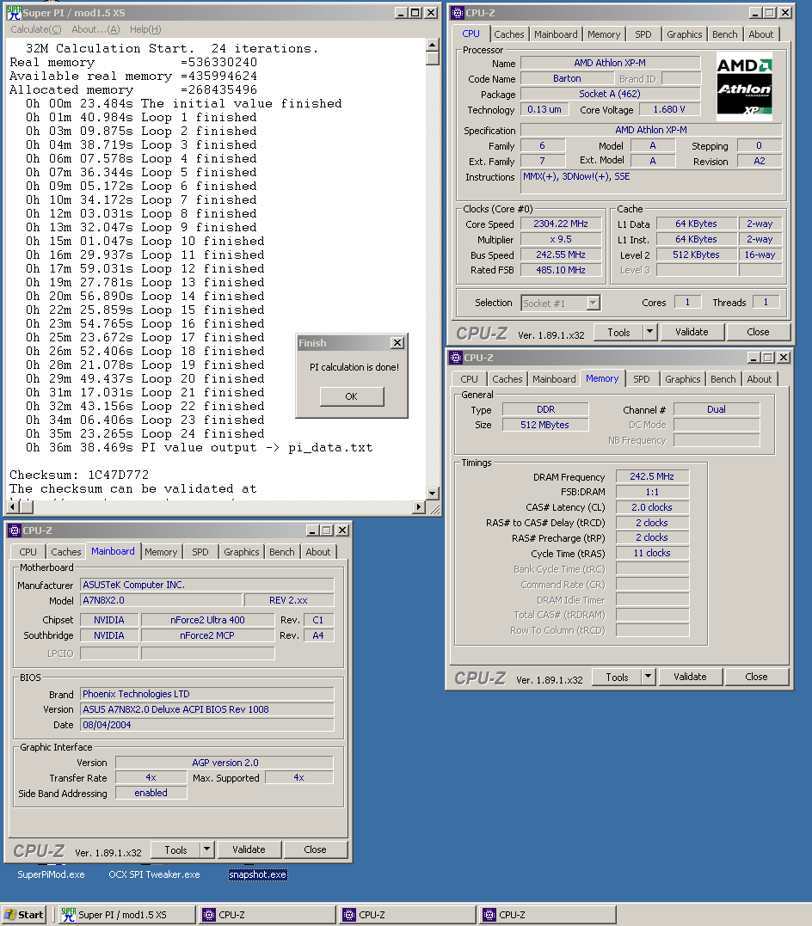
Task: Select Memory tab in the Mainboard CPU-Z window
Action: pos(161,552)
